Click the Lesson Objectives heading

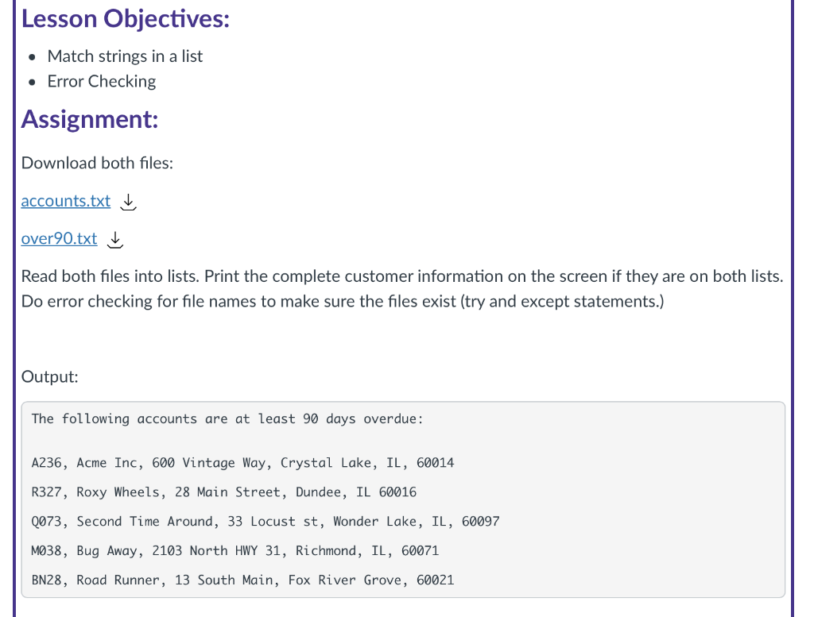tap(125, 18)
